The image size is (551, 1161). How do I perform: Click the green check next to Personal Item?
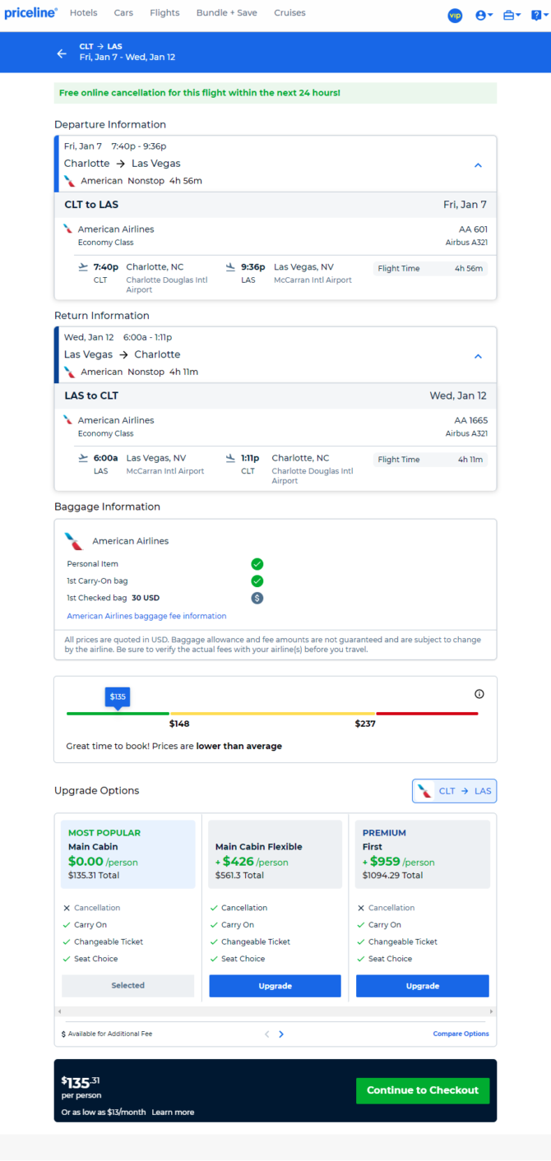(x=257, y=564)
